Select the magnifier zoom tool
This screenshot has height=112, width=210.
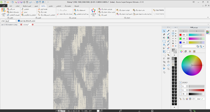[x=164, y=65]
